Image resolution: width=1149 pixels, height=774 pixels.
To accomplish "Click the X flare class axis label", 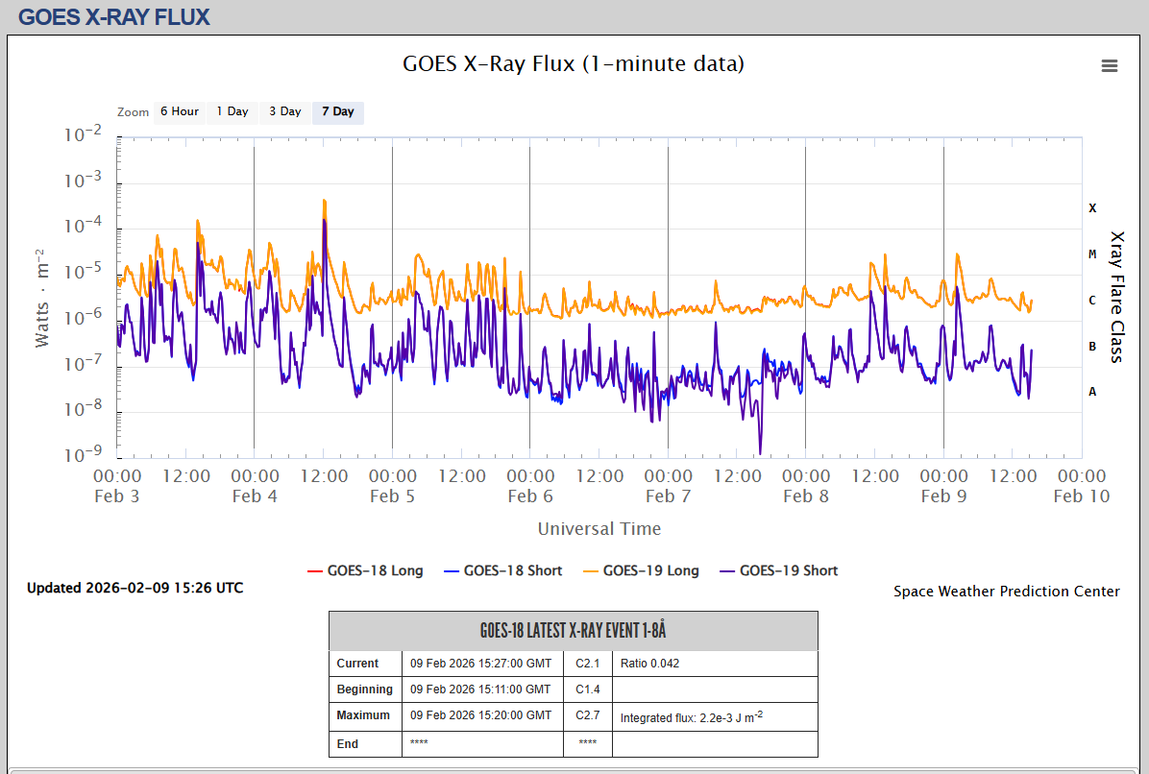I will [1092, 207].
